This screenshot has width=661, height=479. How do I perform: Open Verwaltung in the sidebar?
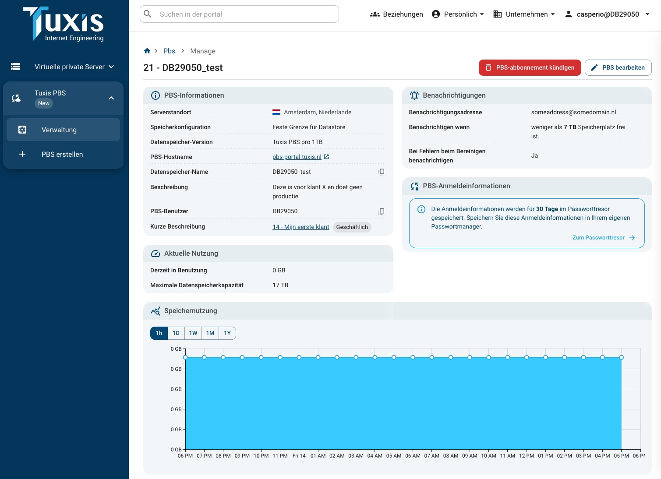click(x=63, y=130)
